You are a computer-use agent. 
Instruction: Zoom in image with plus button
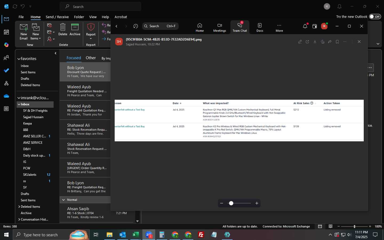(257, 203)
